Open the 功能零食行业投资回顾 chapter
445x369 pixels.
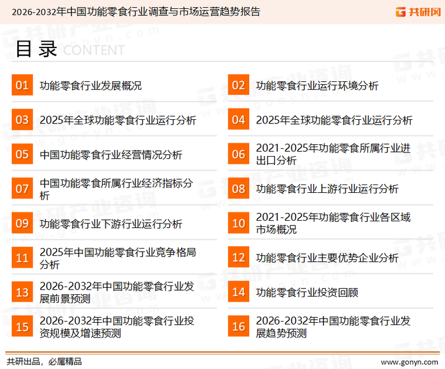click(x=307, y=292)
